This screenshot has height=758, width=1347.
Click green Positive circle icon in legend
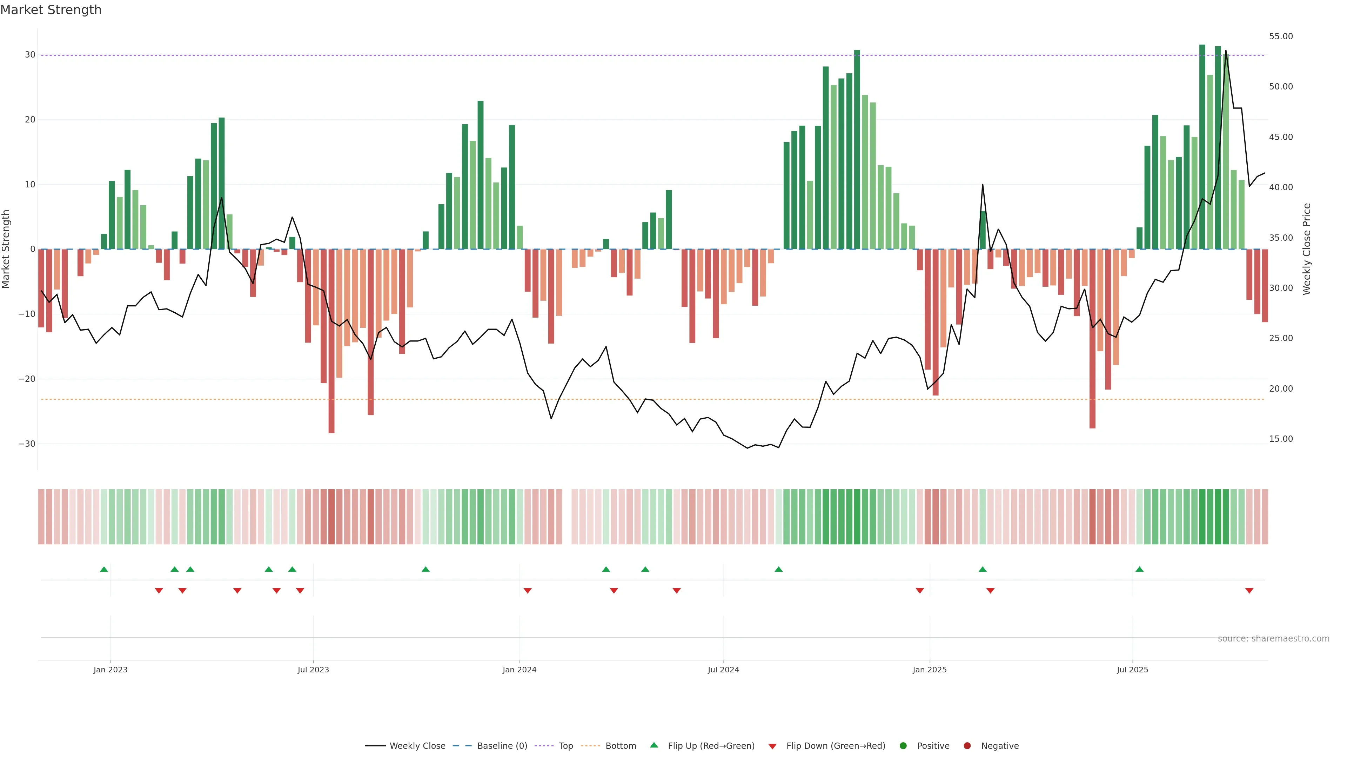click(903, 745)
